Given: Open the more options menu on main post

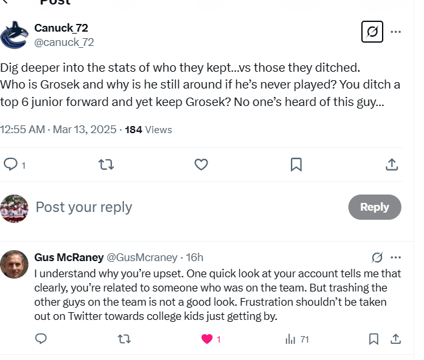Looking at the screenshot, I should click(396, 32).
